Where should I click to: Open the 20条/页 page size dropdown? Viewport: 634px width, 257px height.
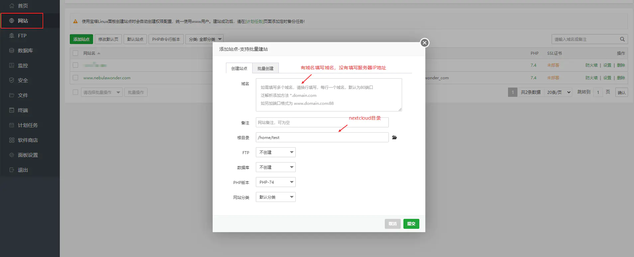pyautogui.click(x=559, y=92)
